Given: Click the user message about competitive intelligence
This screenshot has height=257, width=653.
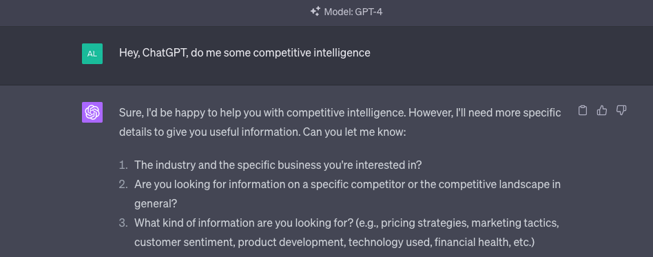Looking at the screenshot, I should point(245,53).
